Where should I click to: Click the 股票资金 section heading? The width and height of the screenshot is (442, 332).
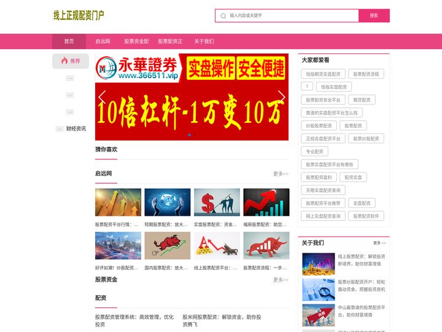[106, 280]
